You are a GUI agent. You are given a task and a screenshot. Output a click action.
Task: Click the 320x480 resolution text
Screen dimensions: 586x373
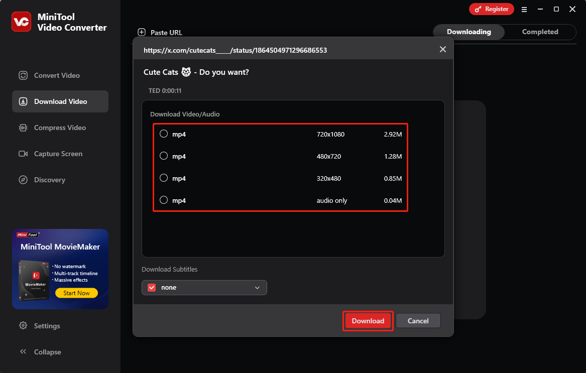[x=329, y=178]
